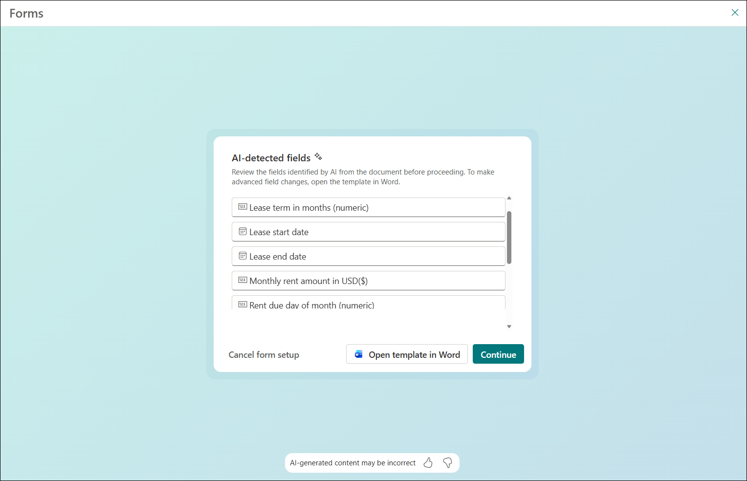The image size is (747, 481).
Task: Click the number icon on the Rent due day field
Action: click(242, 305)
